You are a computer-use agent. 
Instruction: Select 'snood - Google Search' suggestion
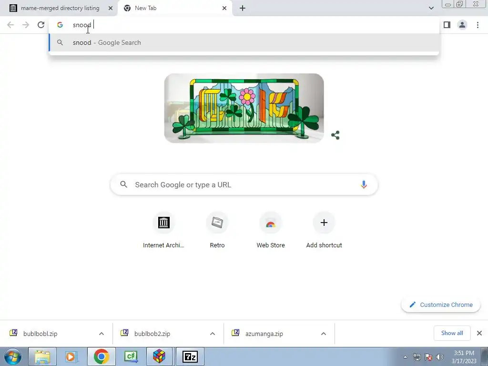244,42
